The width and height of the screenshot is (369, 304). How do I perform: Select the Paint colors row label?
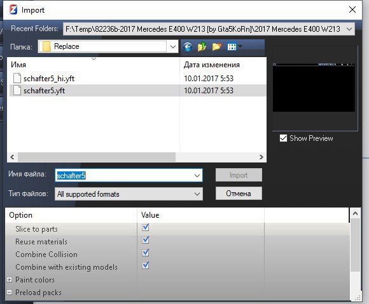pos(35,280)
